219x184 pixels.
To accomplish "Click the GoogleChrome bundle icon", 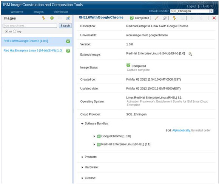I will [99, 136].
